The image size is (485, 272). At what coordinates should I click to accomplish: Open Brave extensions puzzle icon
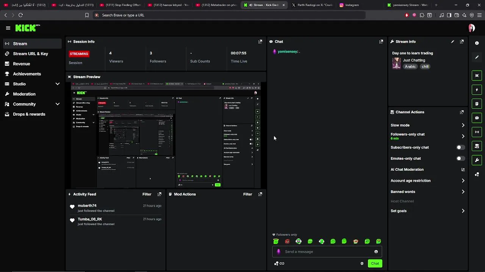(x=422, y=15)
